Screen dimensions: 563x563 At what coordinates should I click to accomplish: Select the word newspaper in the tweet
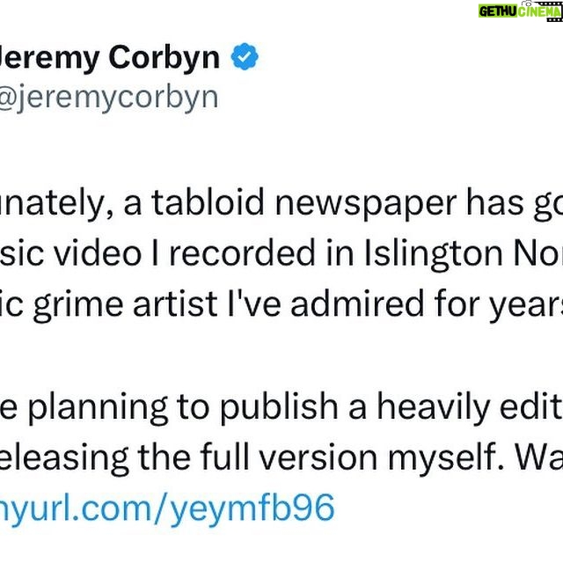pos(366,205)
